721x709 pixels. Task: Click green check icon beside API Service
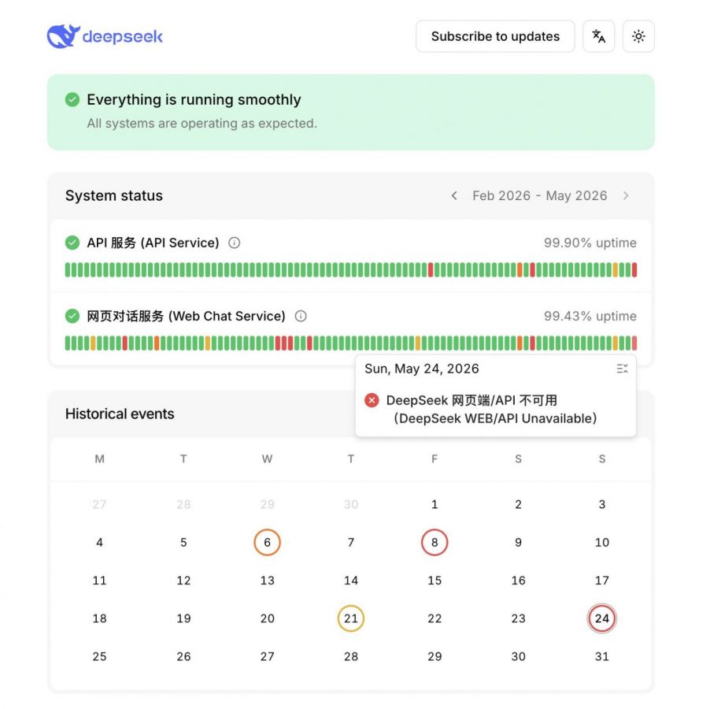coord(72,243)
